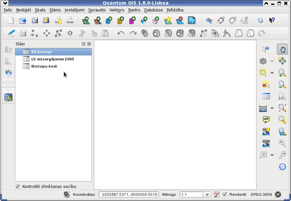
Task: Open the Fails menu
Action: (x=8, y=10)
